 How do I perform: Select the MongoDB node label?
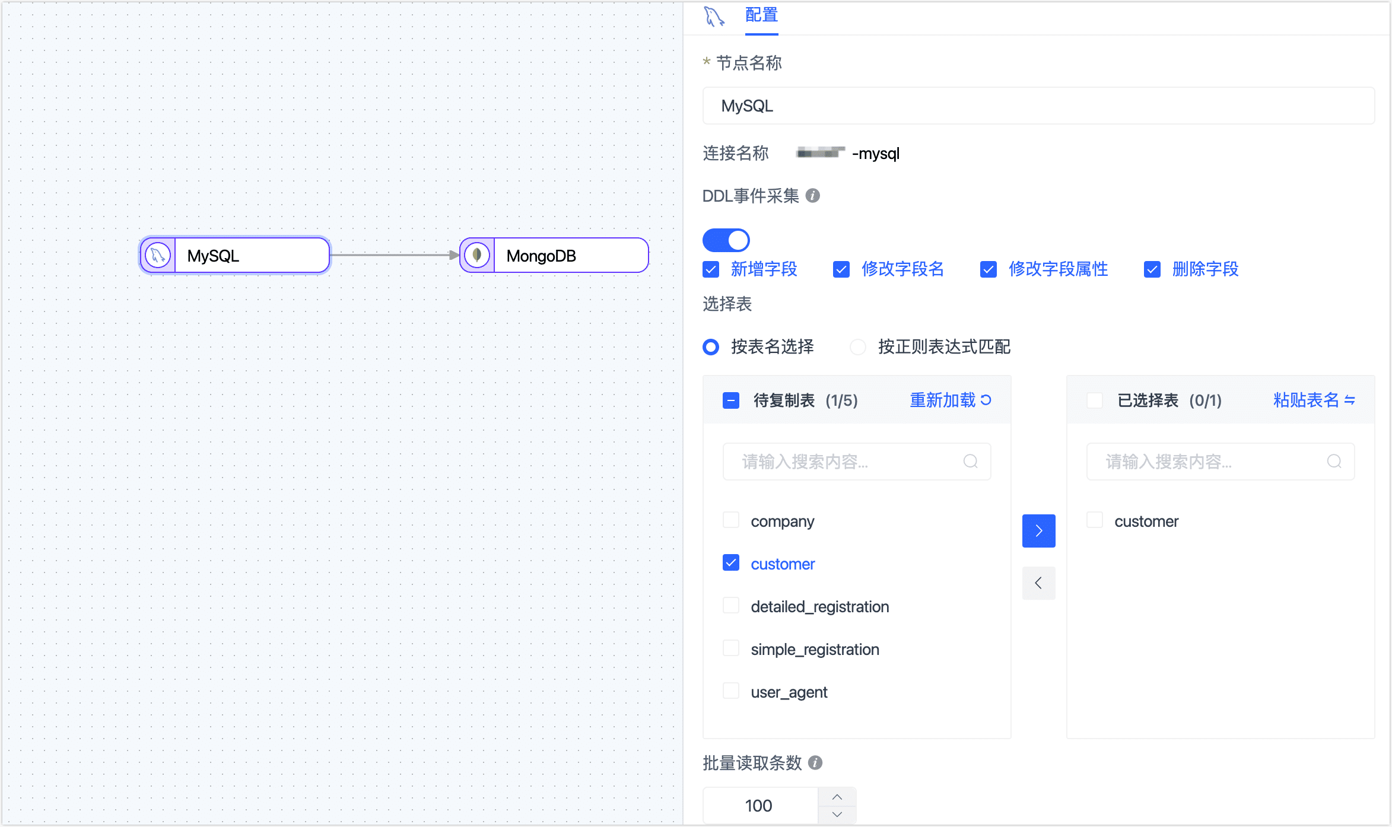click(541, 256)
